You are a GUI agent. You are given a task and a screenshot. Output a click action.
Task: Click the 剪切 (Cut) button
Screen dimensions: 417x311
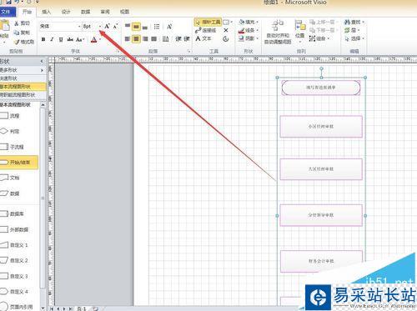tap(23, 23)
